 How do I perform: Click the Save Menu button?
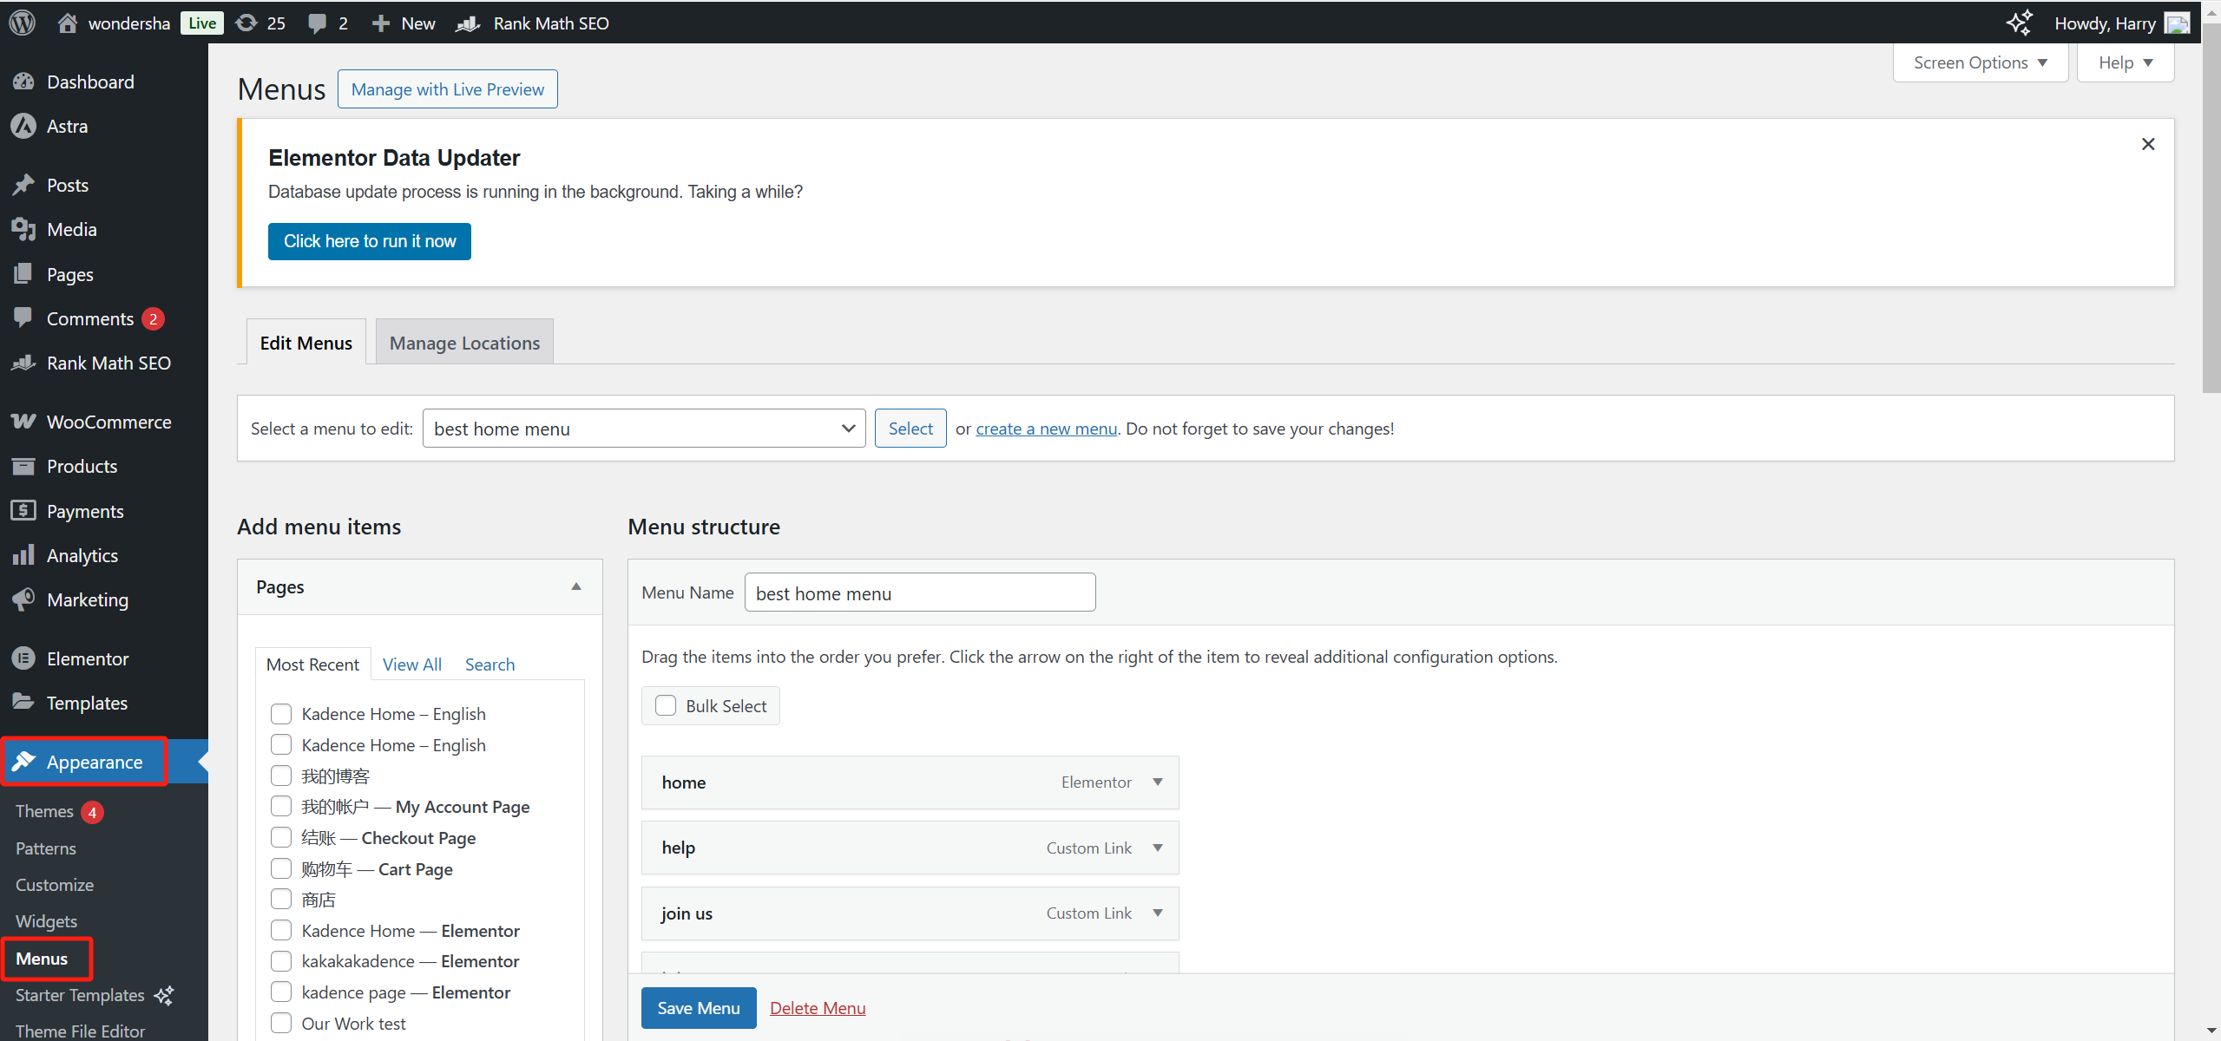[x=698, y=1008]
